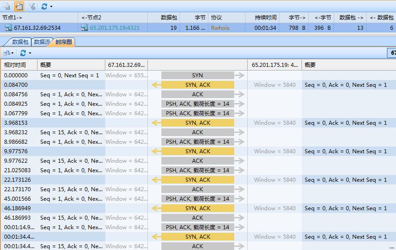396x250 pixels.
Task: Select the ACK bar at 0.084756
Action: pyautogui.click(x=198, y=94)
